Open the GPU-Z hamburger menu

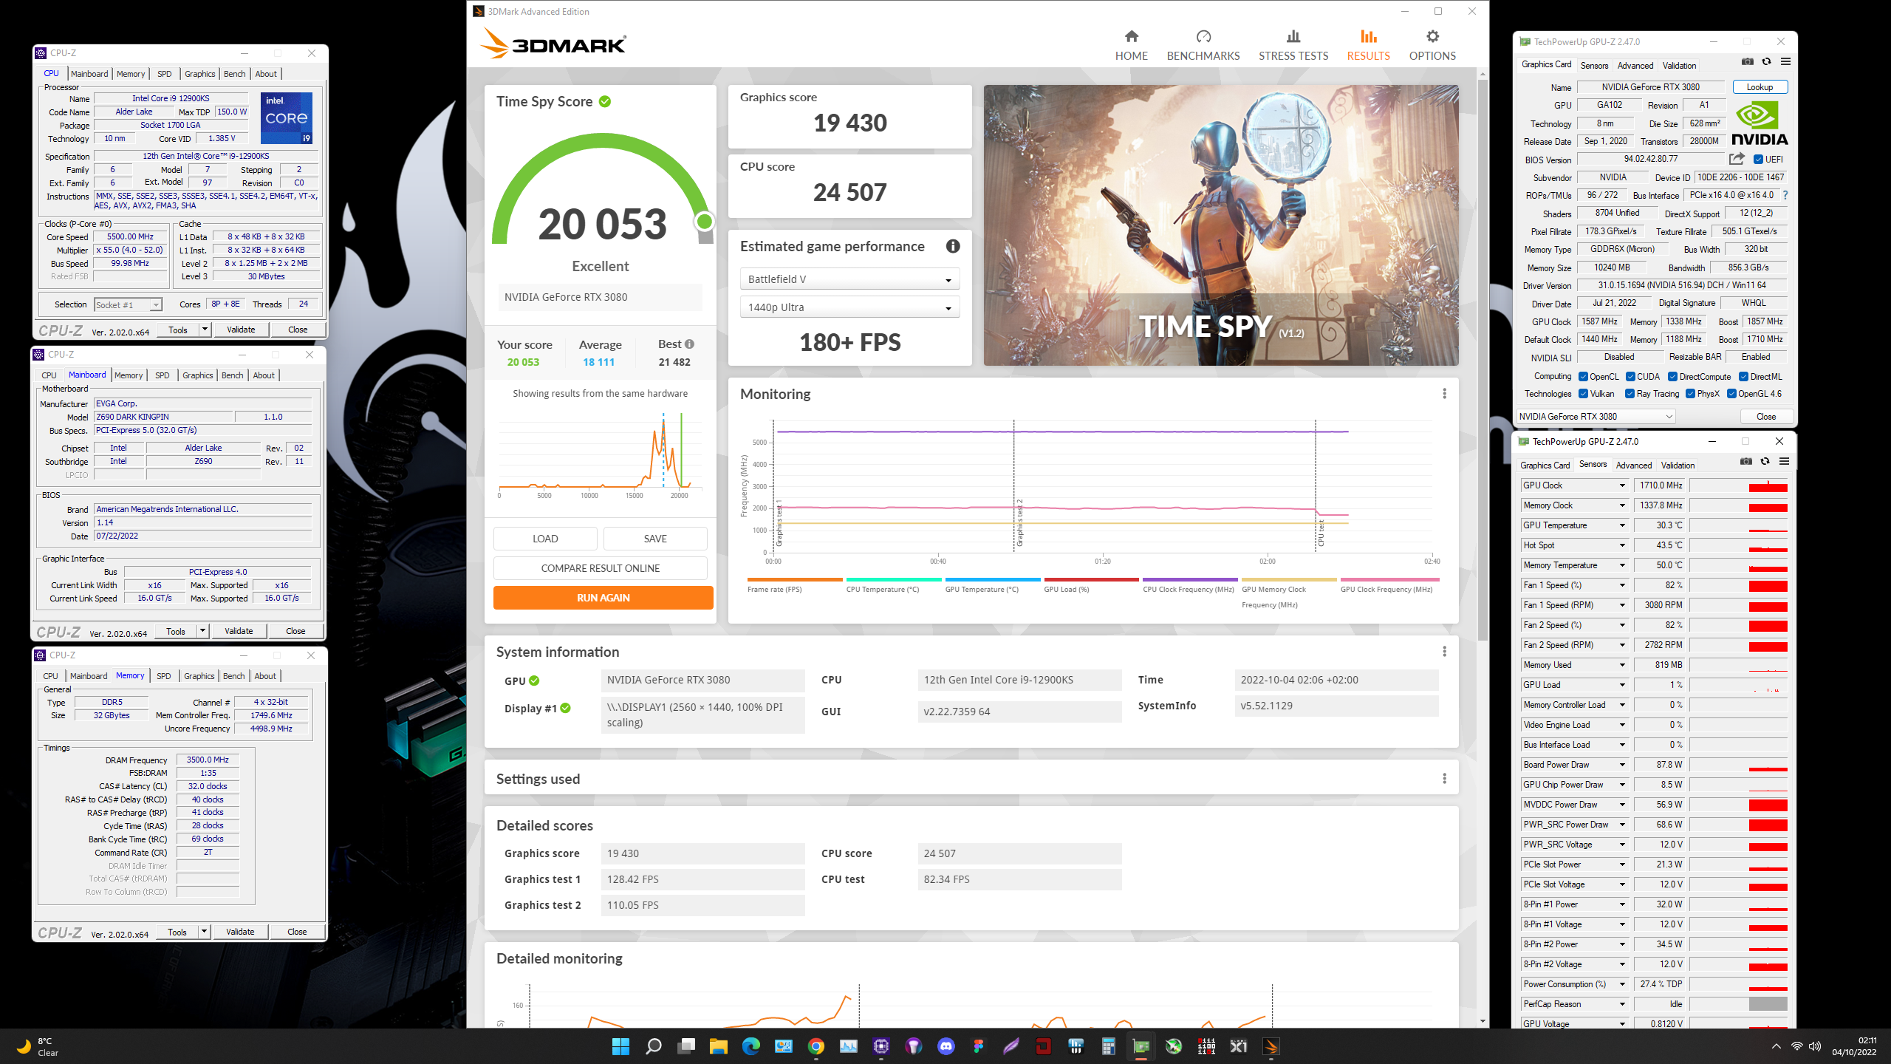[x=1785, y=62]
